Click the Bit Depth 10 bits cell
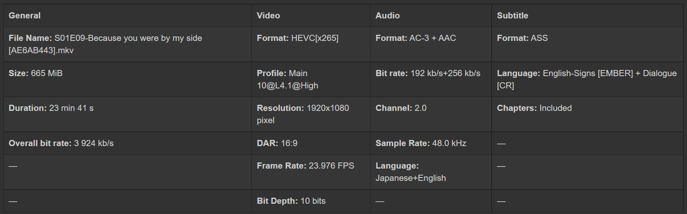 point(291,201)
